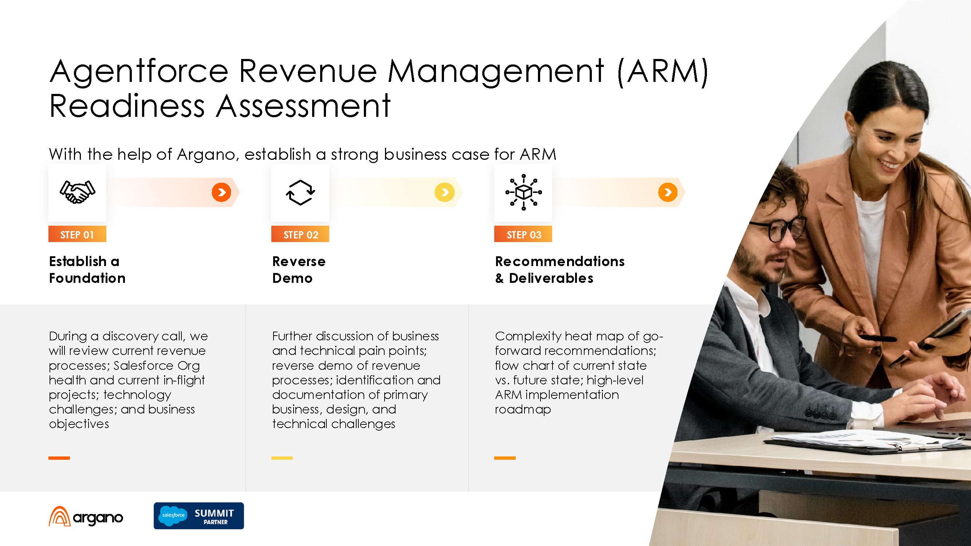Click the circular refresh arrows icon

(300, 192)
